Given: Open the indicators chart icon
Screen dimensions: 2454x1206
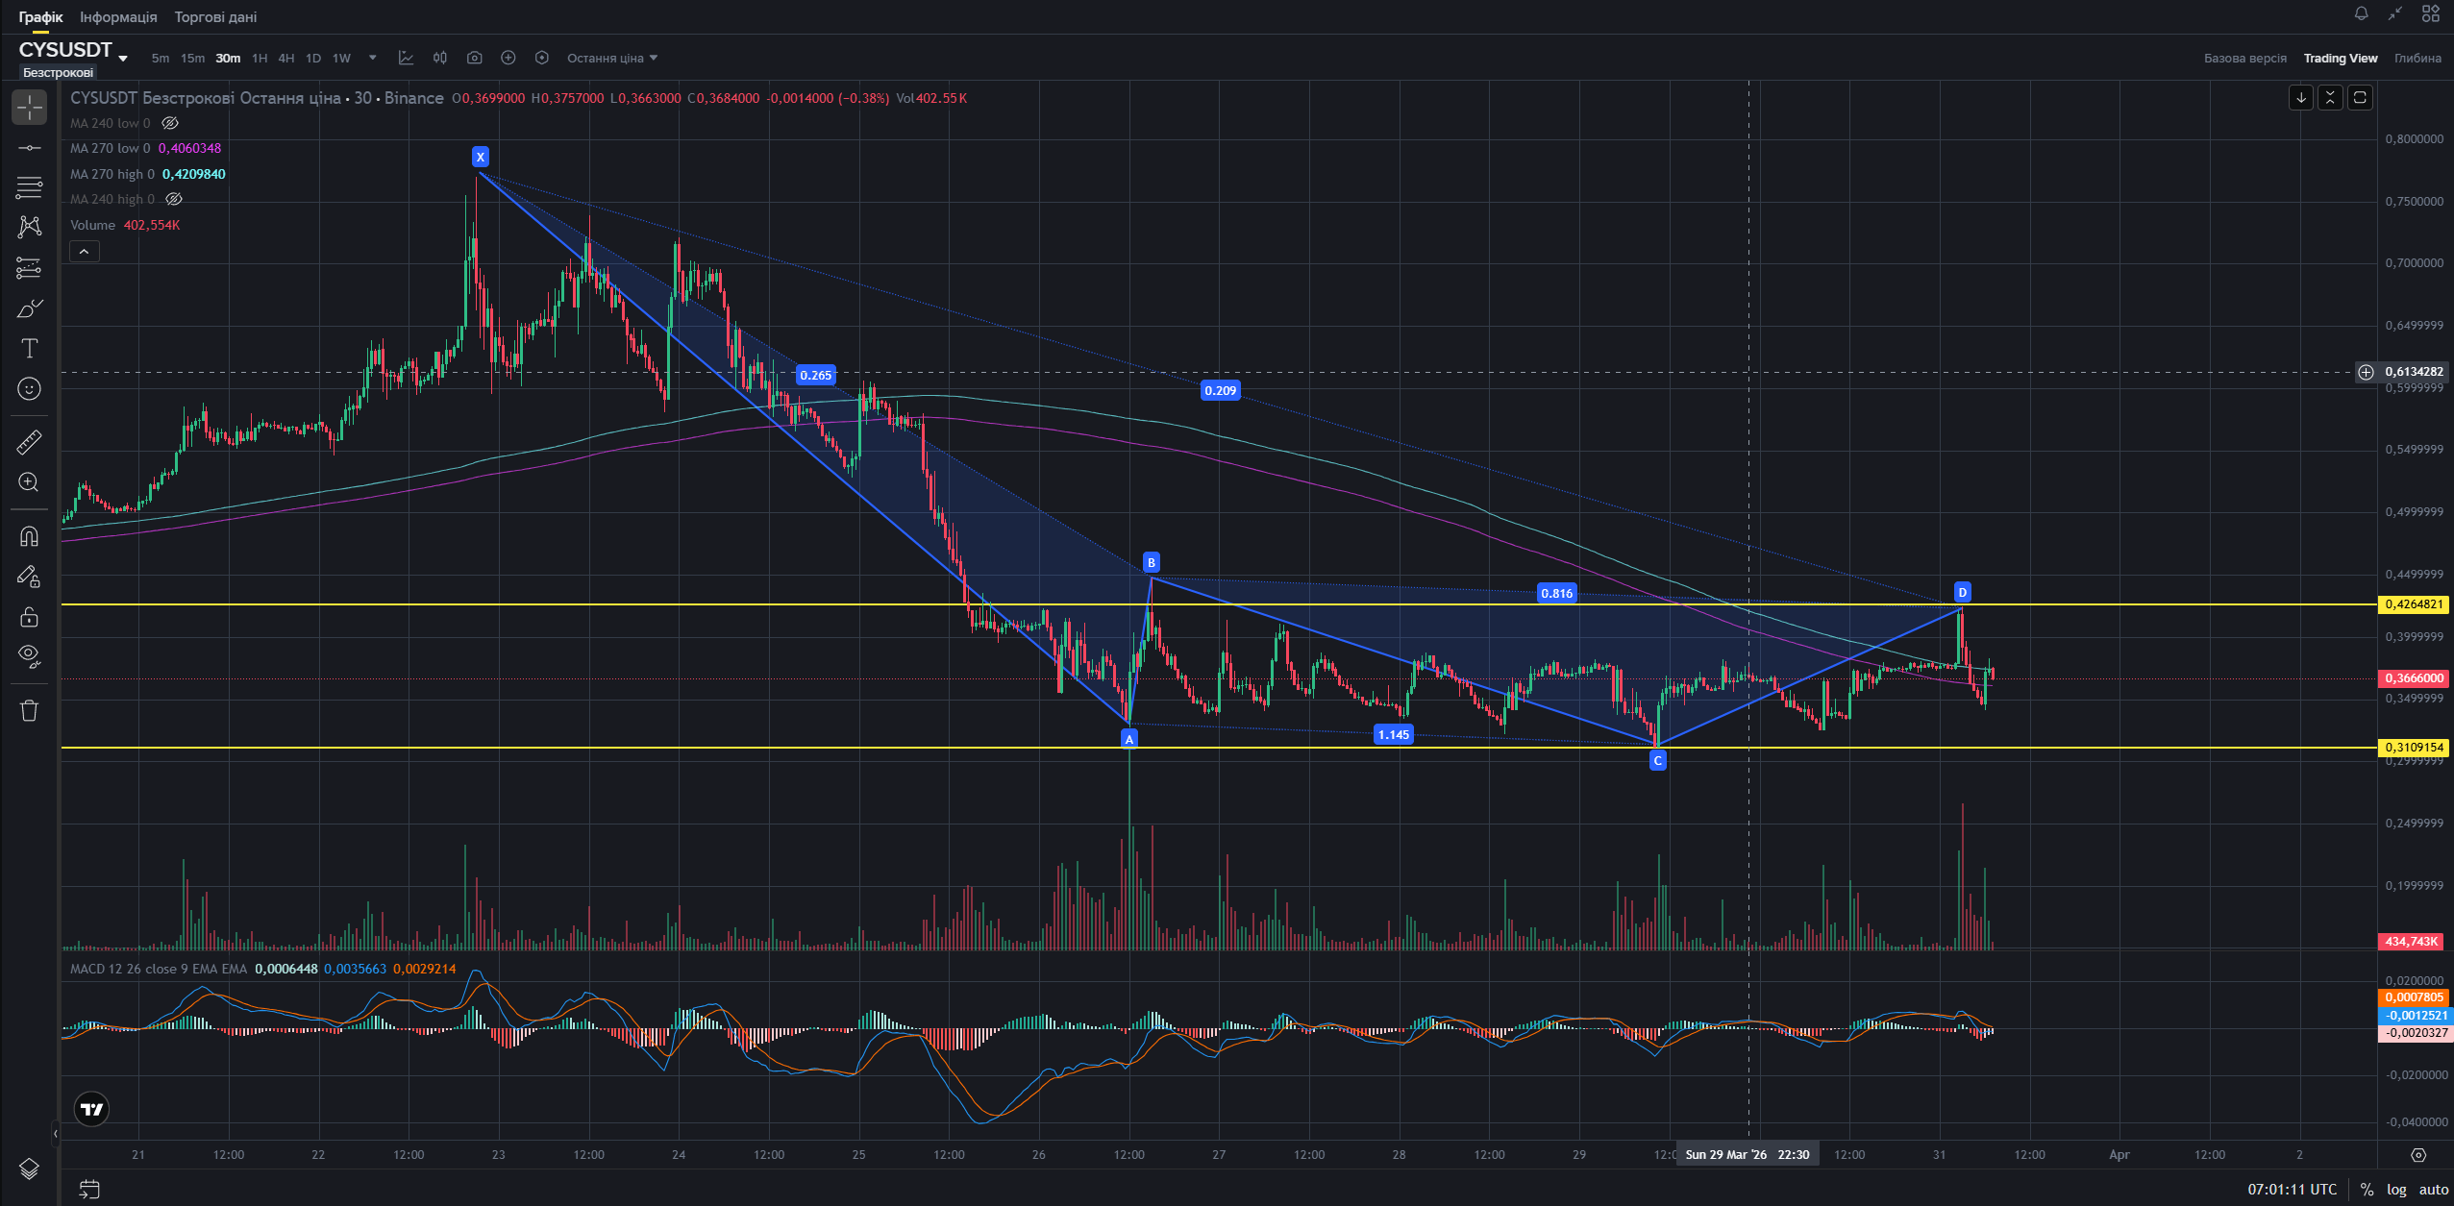Looking at the screenshot, I should click(x=406, y=58).
